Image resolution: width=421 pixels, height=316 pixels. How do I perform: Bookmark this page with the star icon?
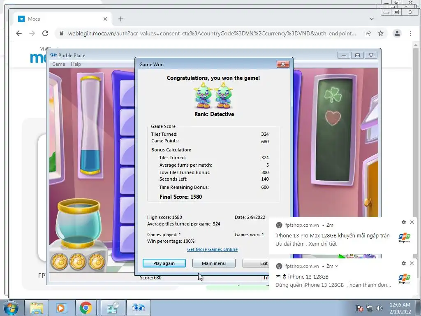381,33
